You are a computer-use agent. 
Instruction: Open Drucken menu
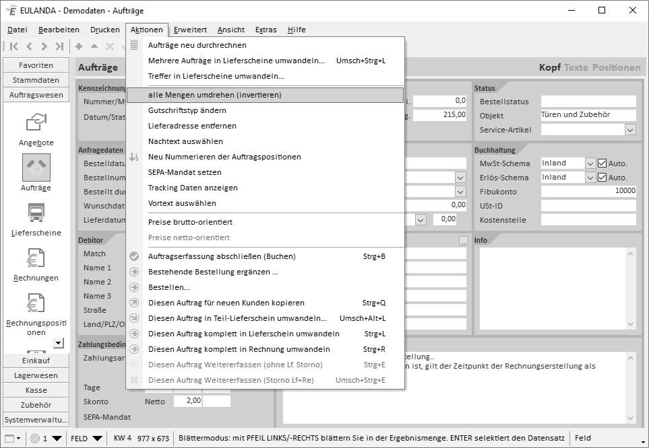tap(105, 30)
